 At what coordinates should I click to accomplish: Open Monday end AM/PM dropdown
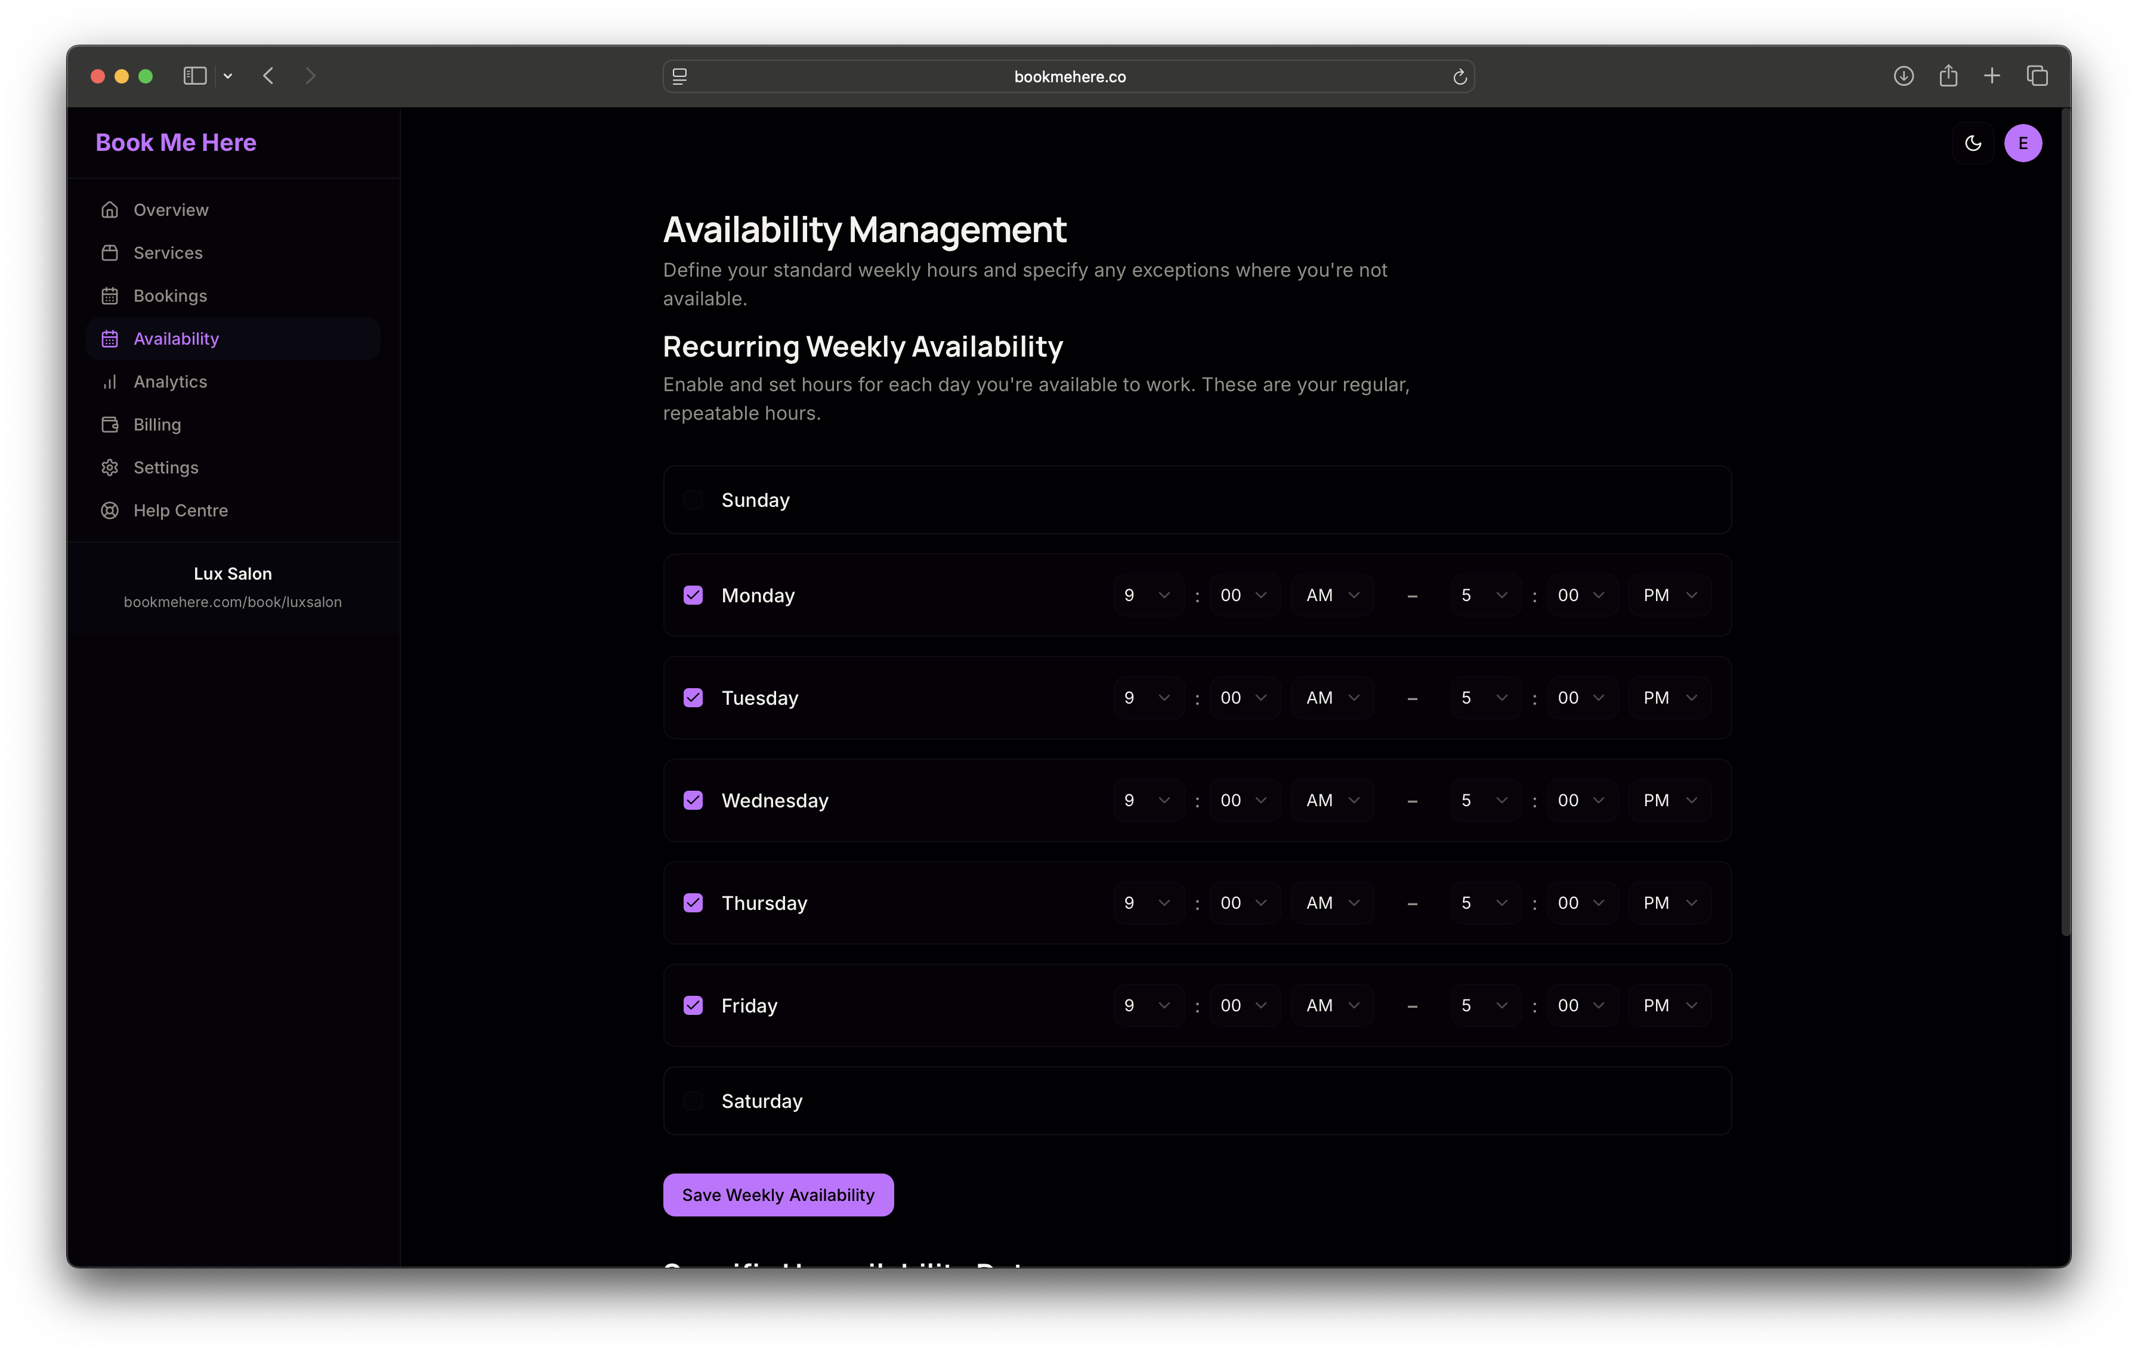pyautogui.click(x=1669, y=595)
